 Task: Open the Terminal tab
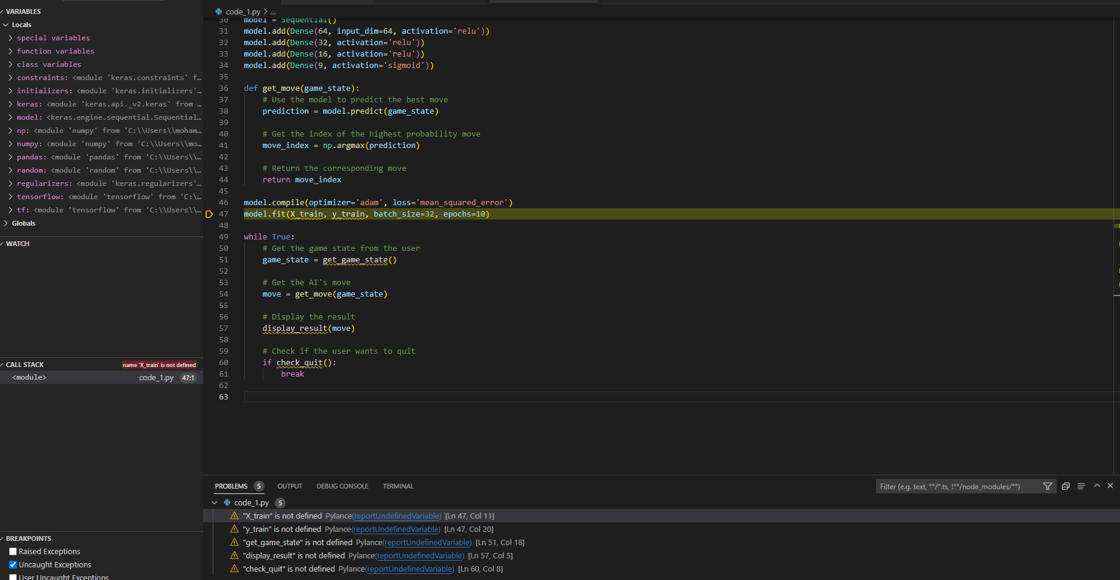[x=398, y=486]
